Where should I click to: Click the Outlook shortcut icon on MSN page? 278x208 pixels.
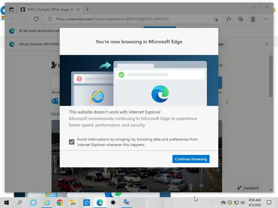55,101
